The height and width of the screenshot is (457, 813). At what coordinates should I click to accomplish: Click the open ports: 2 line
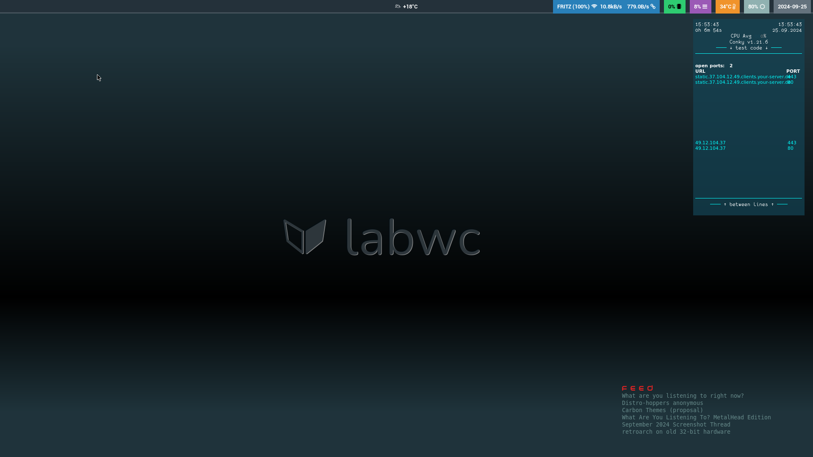pos(714,66)
